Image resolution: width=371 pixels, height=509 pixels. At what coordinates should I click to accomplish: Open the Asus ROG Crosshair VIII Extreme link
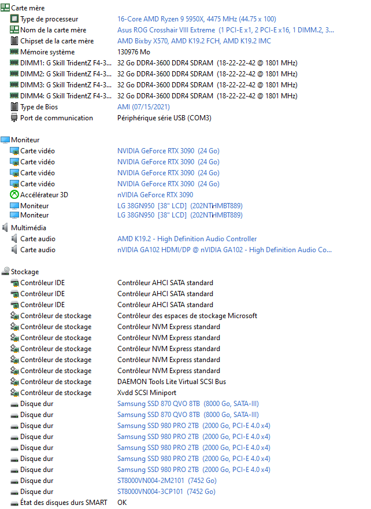225,30
